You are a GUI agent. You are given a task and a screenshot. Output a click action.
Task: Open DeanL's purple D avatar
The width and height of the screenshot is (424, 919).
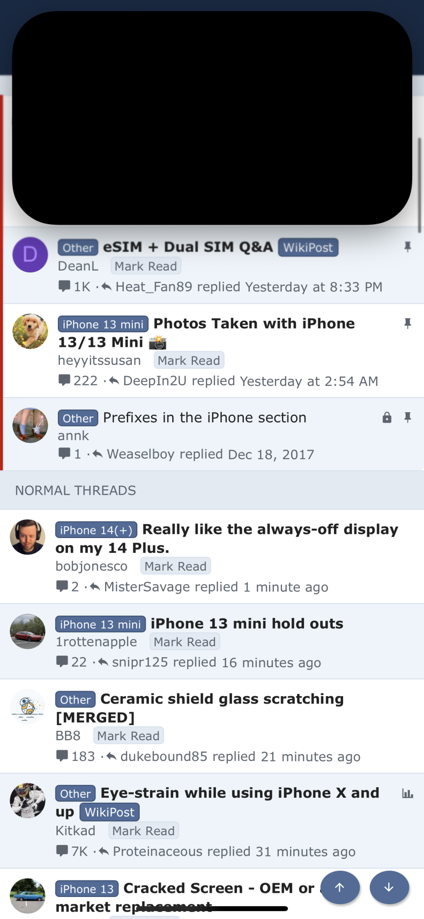(30, 255)
